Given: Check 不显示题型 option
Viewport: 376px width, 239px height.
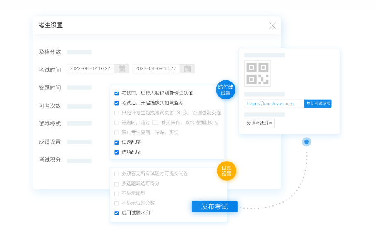Looking at the screenshot, I should [116, 193].
